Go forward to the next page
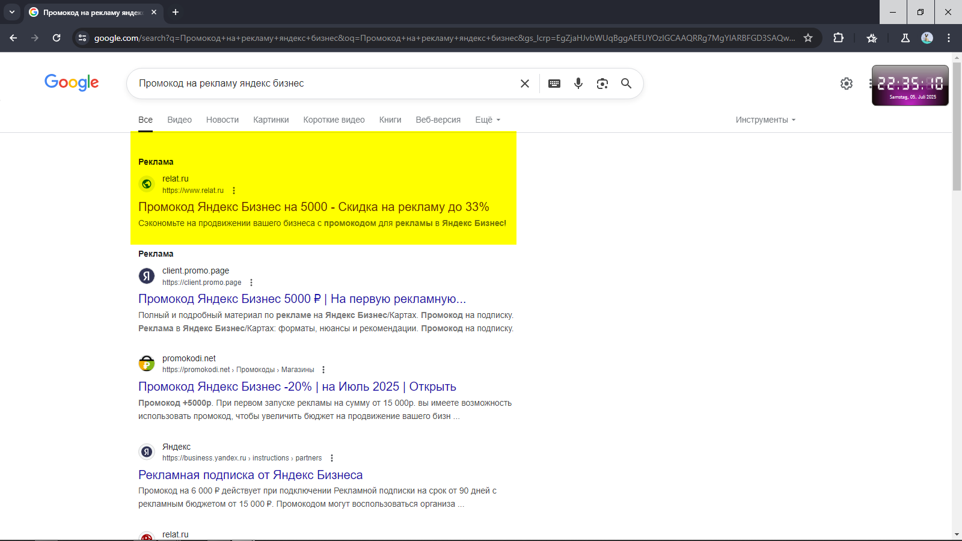The image size is (962, 541). coord(35,38)
